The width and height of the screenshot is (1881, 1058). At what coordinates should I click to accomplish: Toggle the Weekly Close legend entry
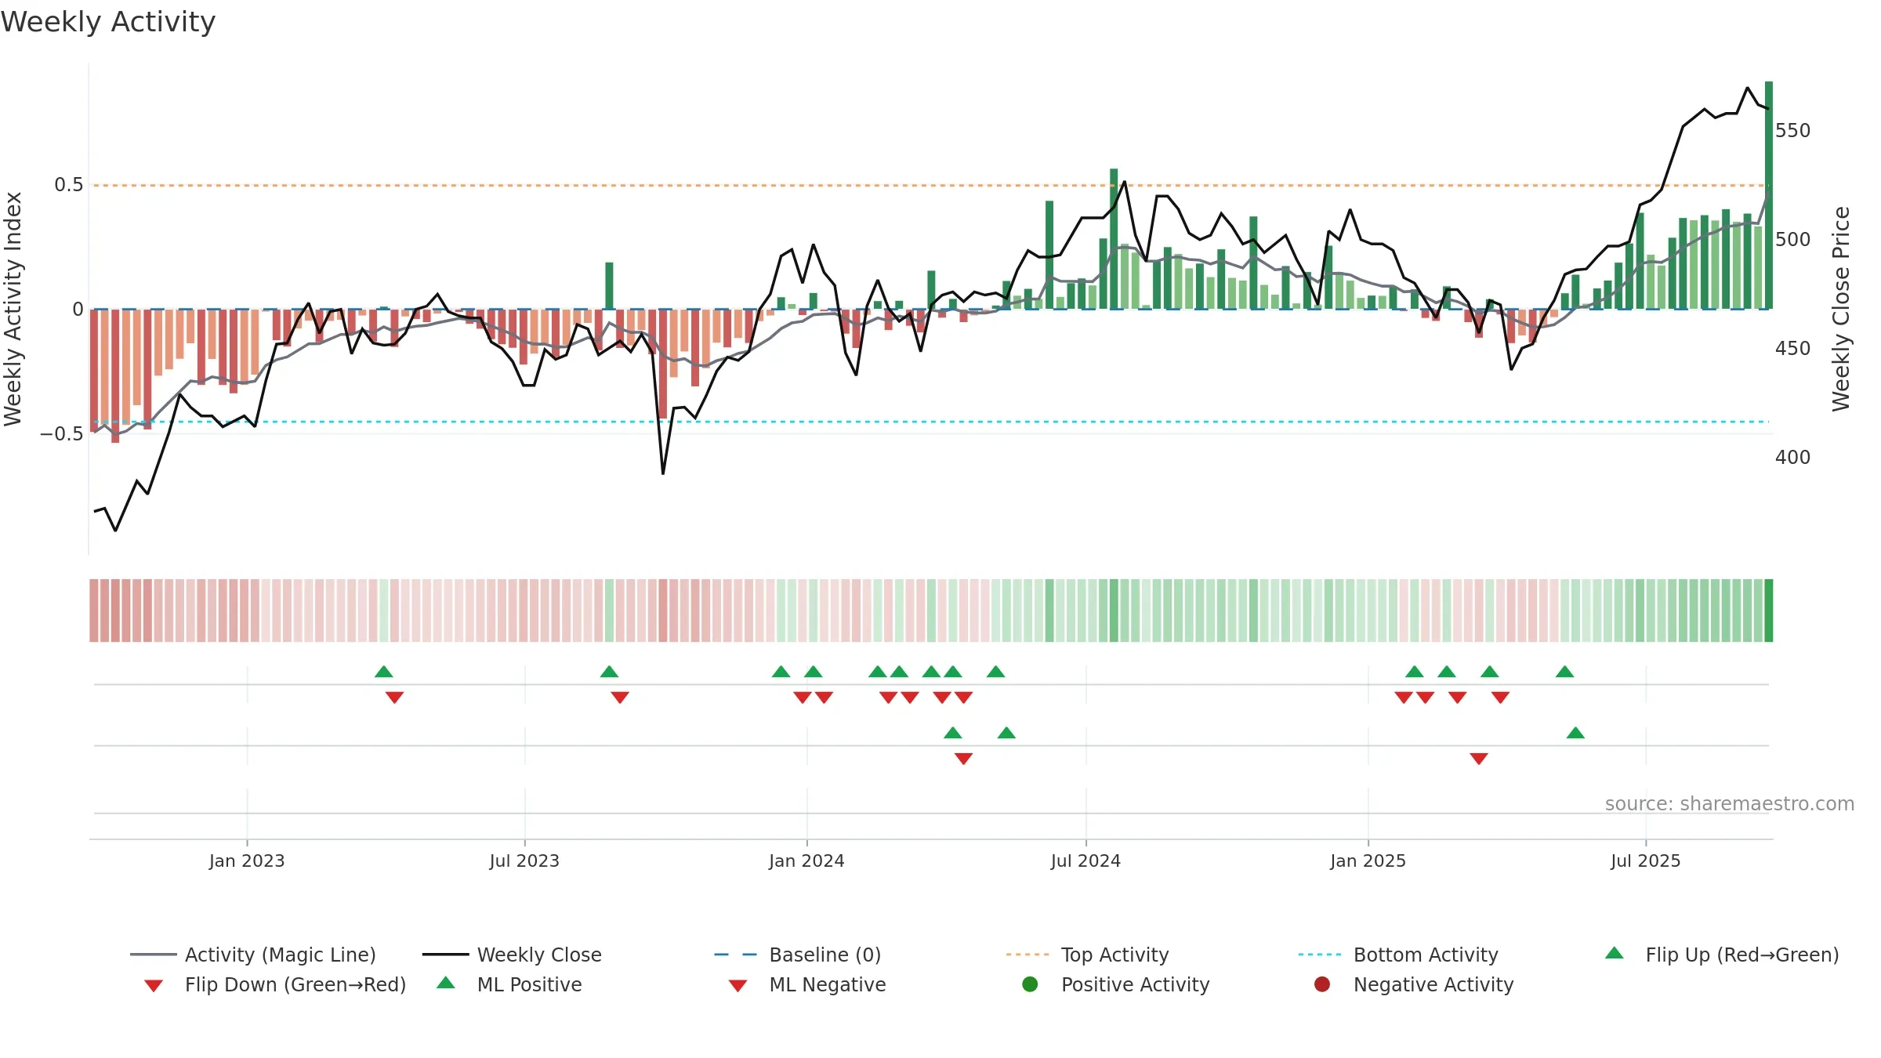512,955
